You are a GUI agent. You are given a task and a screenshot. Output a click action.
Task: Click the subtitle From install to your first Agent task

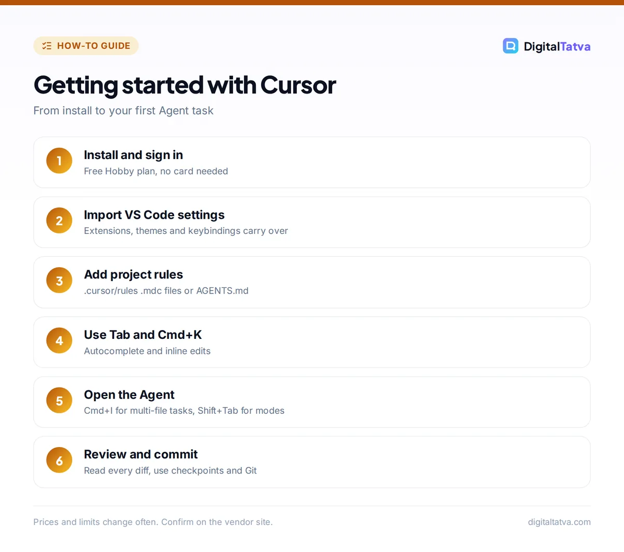pos(123,111)
